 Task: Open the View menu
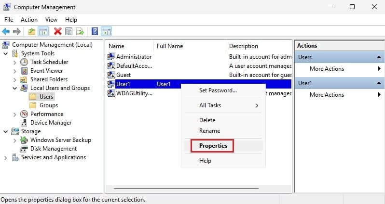click(x=51, y=20)
